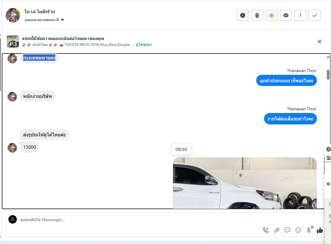
Task: Dismiss the ad reply banner
Action: coord(320,41)
